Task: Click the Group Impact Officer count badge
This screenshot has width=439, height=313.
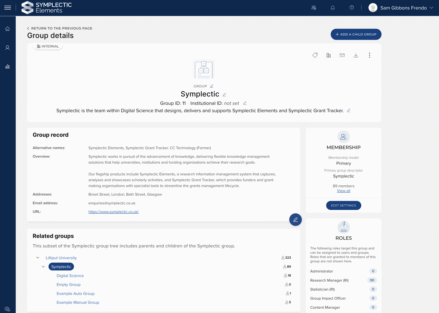Action: coord(373,298)
